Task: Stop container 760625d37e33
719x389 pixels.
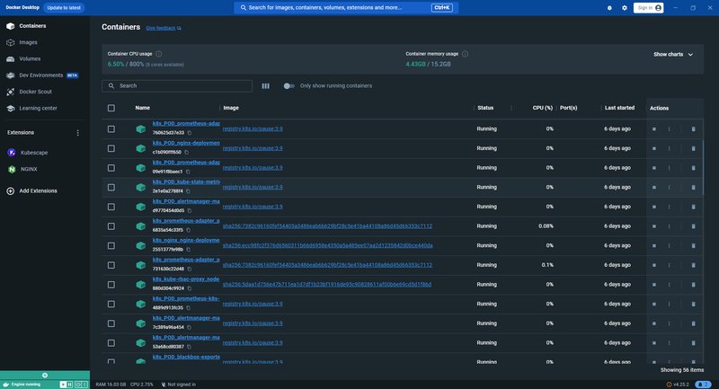Action: [654, 129]
